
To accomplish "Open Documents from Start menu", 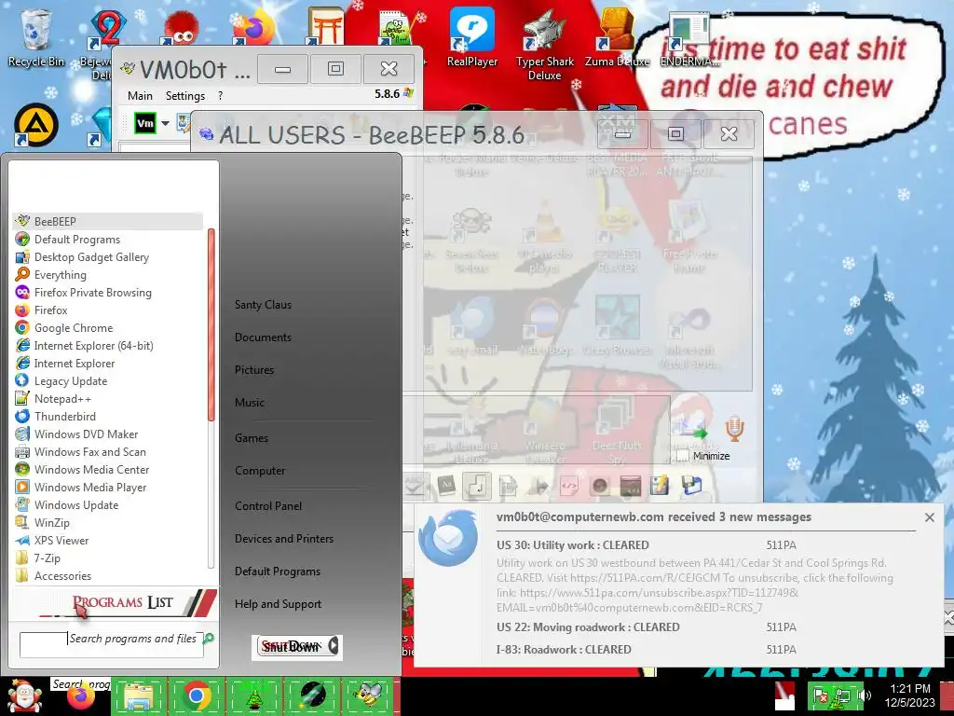I will [263, 337].
